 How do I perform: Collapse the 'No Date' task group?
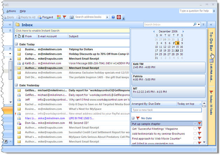point(133,118)
